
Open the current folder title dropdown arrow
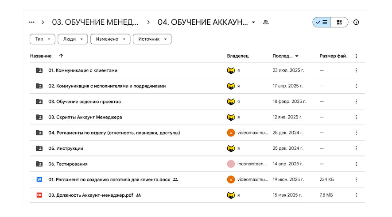253,22
